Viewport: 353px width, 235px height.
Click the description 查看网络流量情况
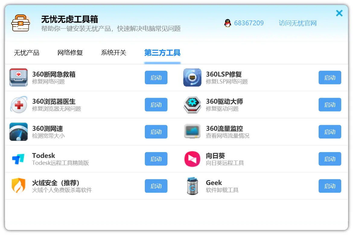(227, 136)
